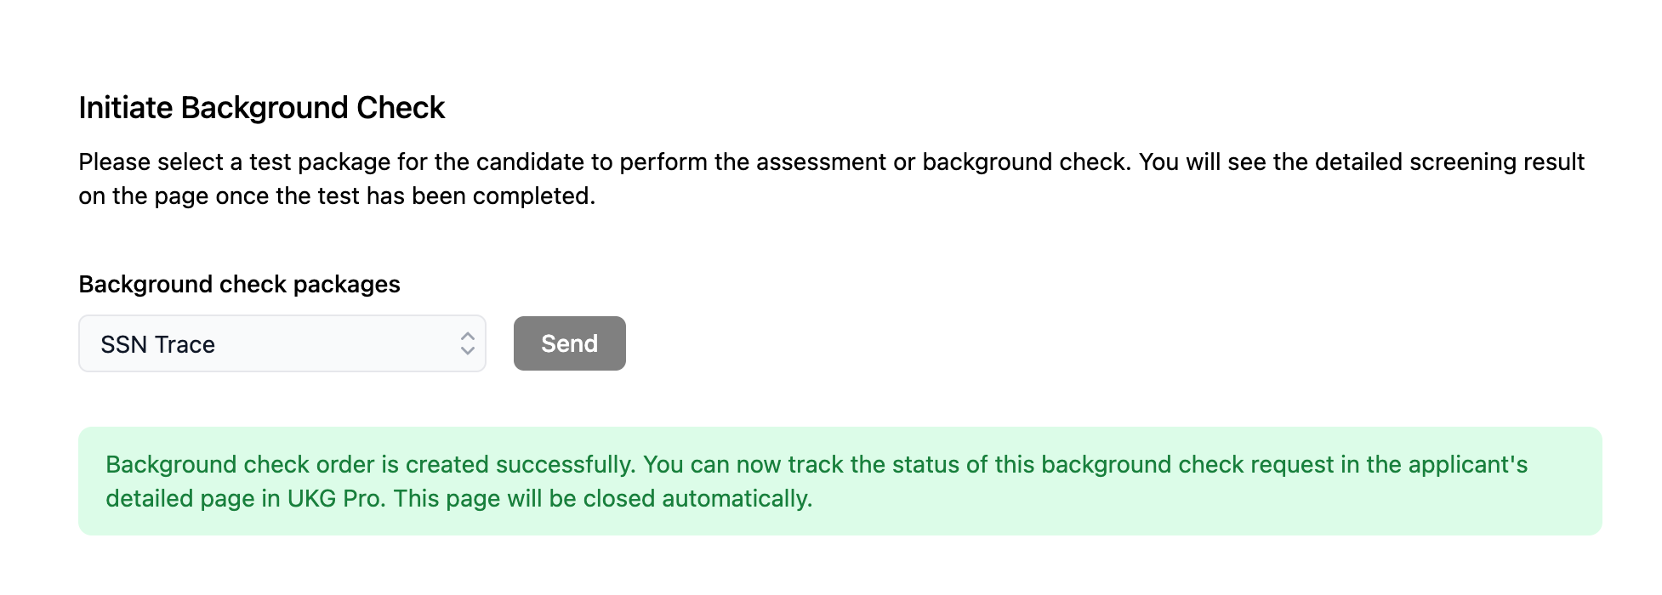Click the word Check in the page heading

click(x=401, y=108)
